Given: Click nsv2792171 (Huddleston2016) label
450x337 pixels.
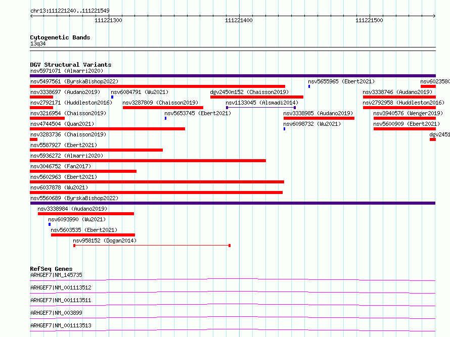Looking at the screenshot, I should 71,103.
